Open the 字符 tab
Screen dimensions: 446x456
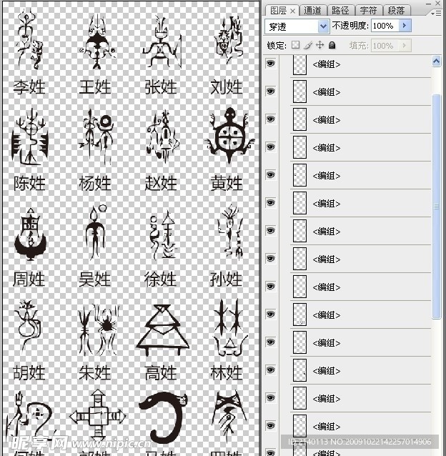coord(368,11)
